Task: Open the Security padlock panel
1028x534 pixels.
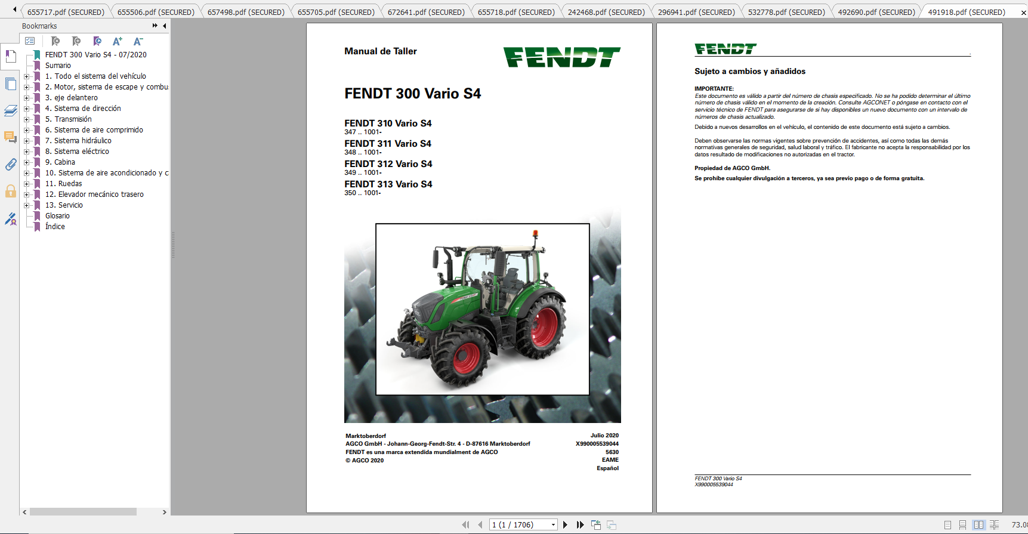Action: click(x=10, y=191)
